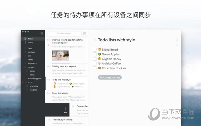Click the tag icon next to context
Screen dimensions: 201x126
pos(25,52)
